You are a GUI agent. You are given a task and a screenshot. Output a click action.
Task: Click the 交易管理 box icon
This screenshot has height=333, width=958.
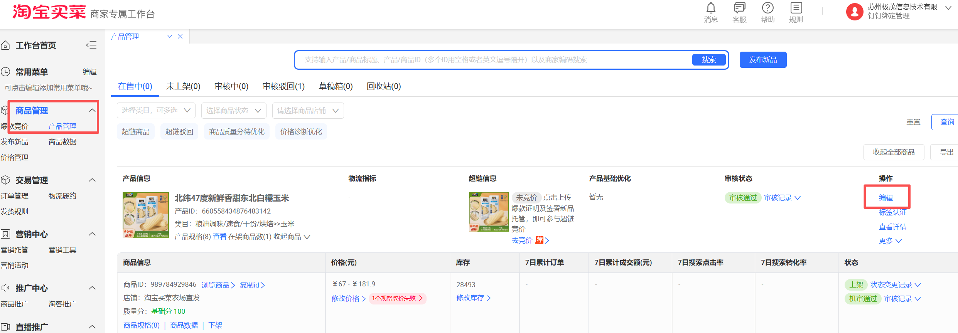tap(5, 180)
